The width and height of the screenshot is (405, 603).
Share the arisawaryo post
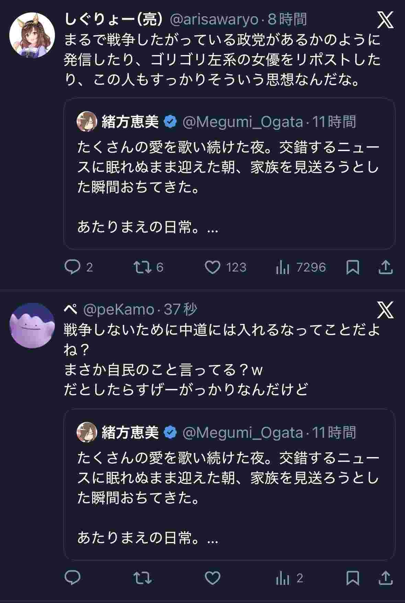(x=385, y=267)
